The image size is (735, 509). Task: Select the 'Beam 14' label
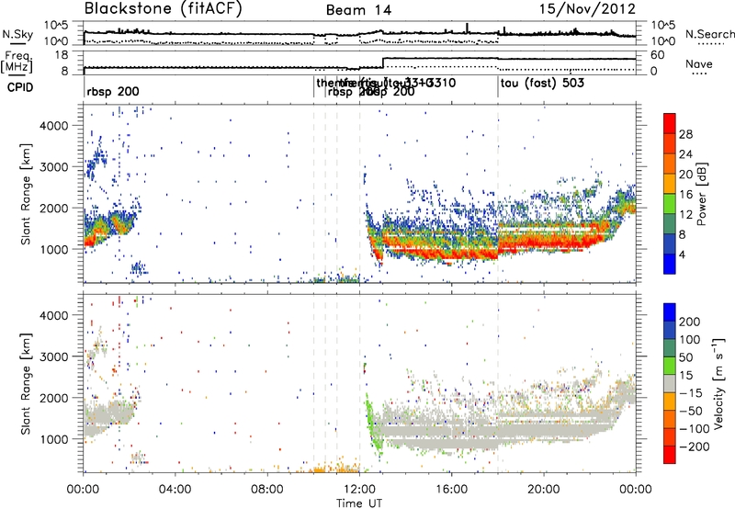358,10
